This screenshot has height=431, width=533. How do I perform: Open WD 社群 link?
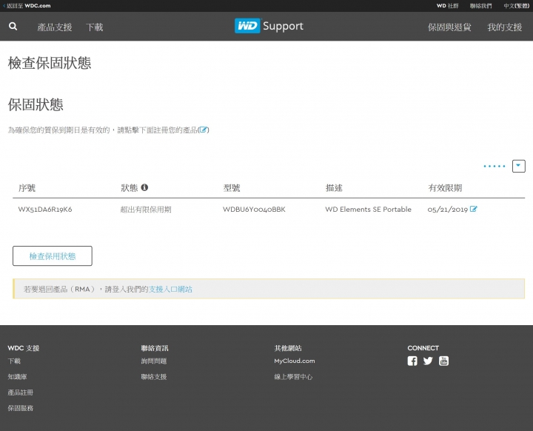pos(447,6)
